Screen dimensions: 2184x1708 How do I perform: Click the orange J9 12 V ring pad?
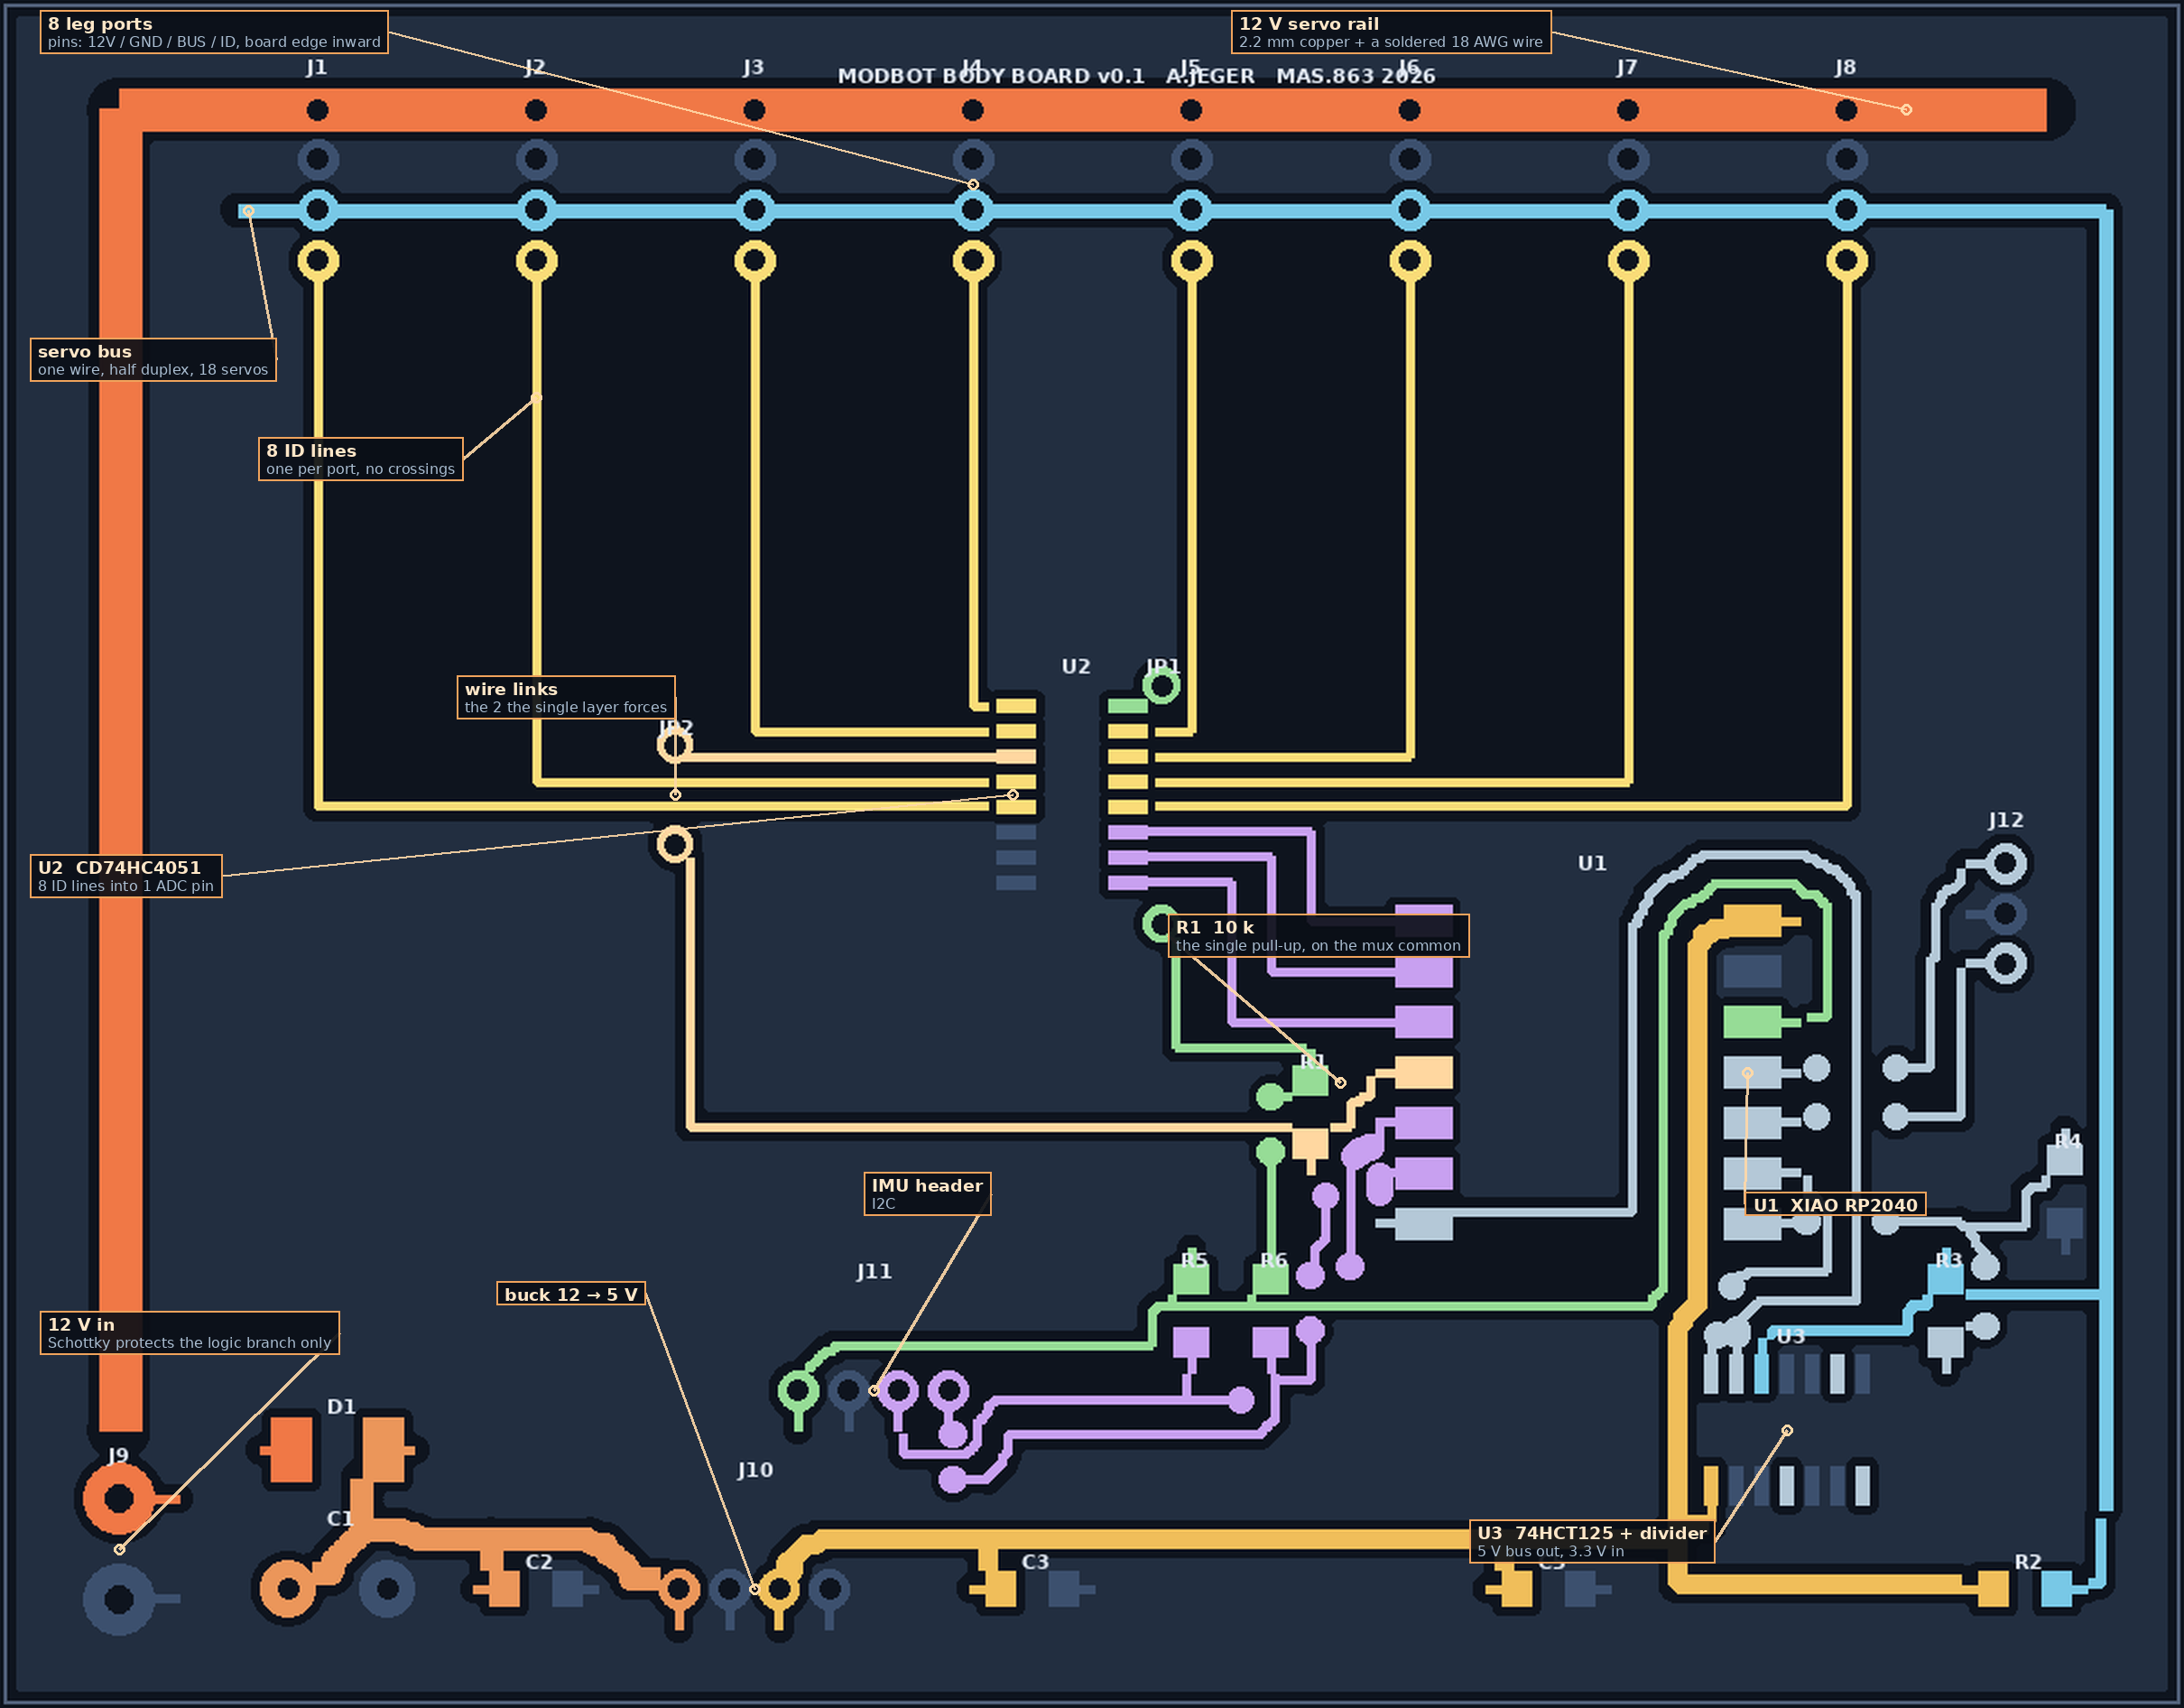(x=119, y=1499)
